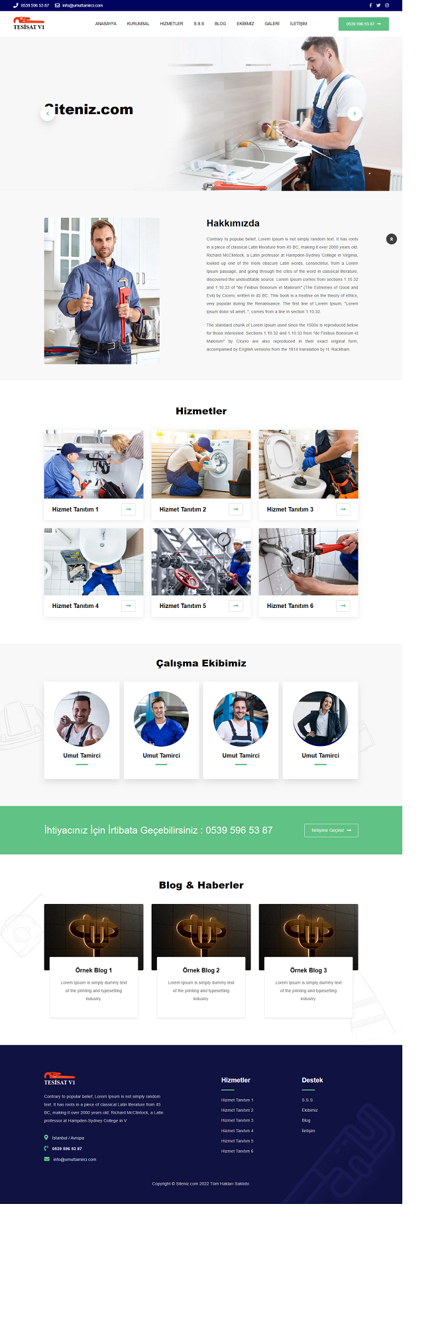Click footer link Hizmet Tanıtım 4
This screenshot has width=442, height=1336.
(237, 1130)
